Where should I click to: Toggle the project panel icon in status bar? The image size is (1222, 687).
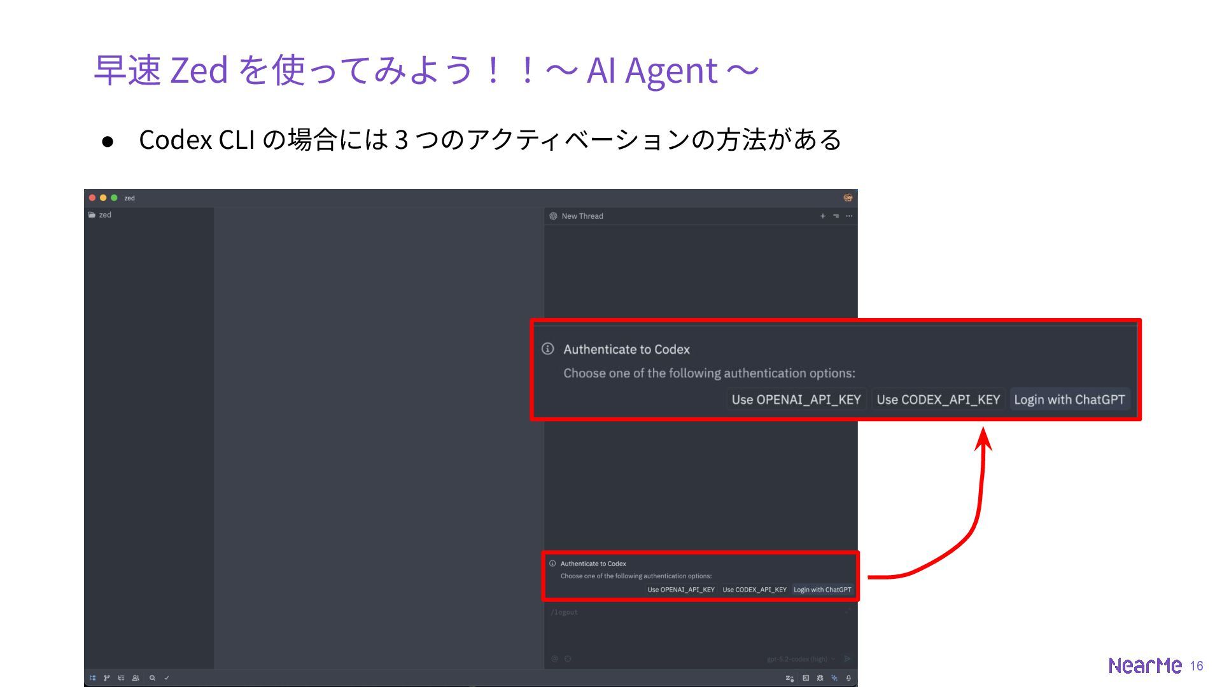coord(93,678)
